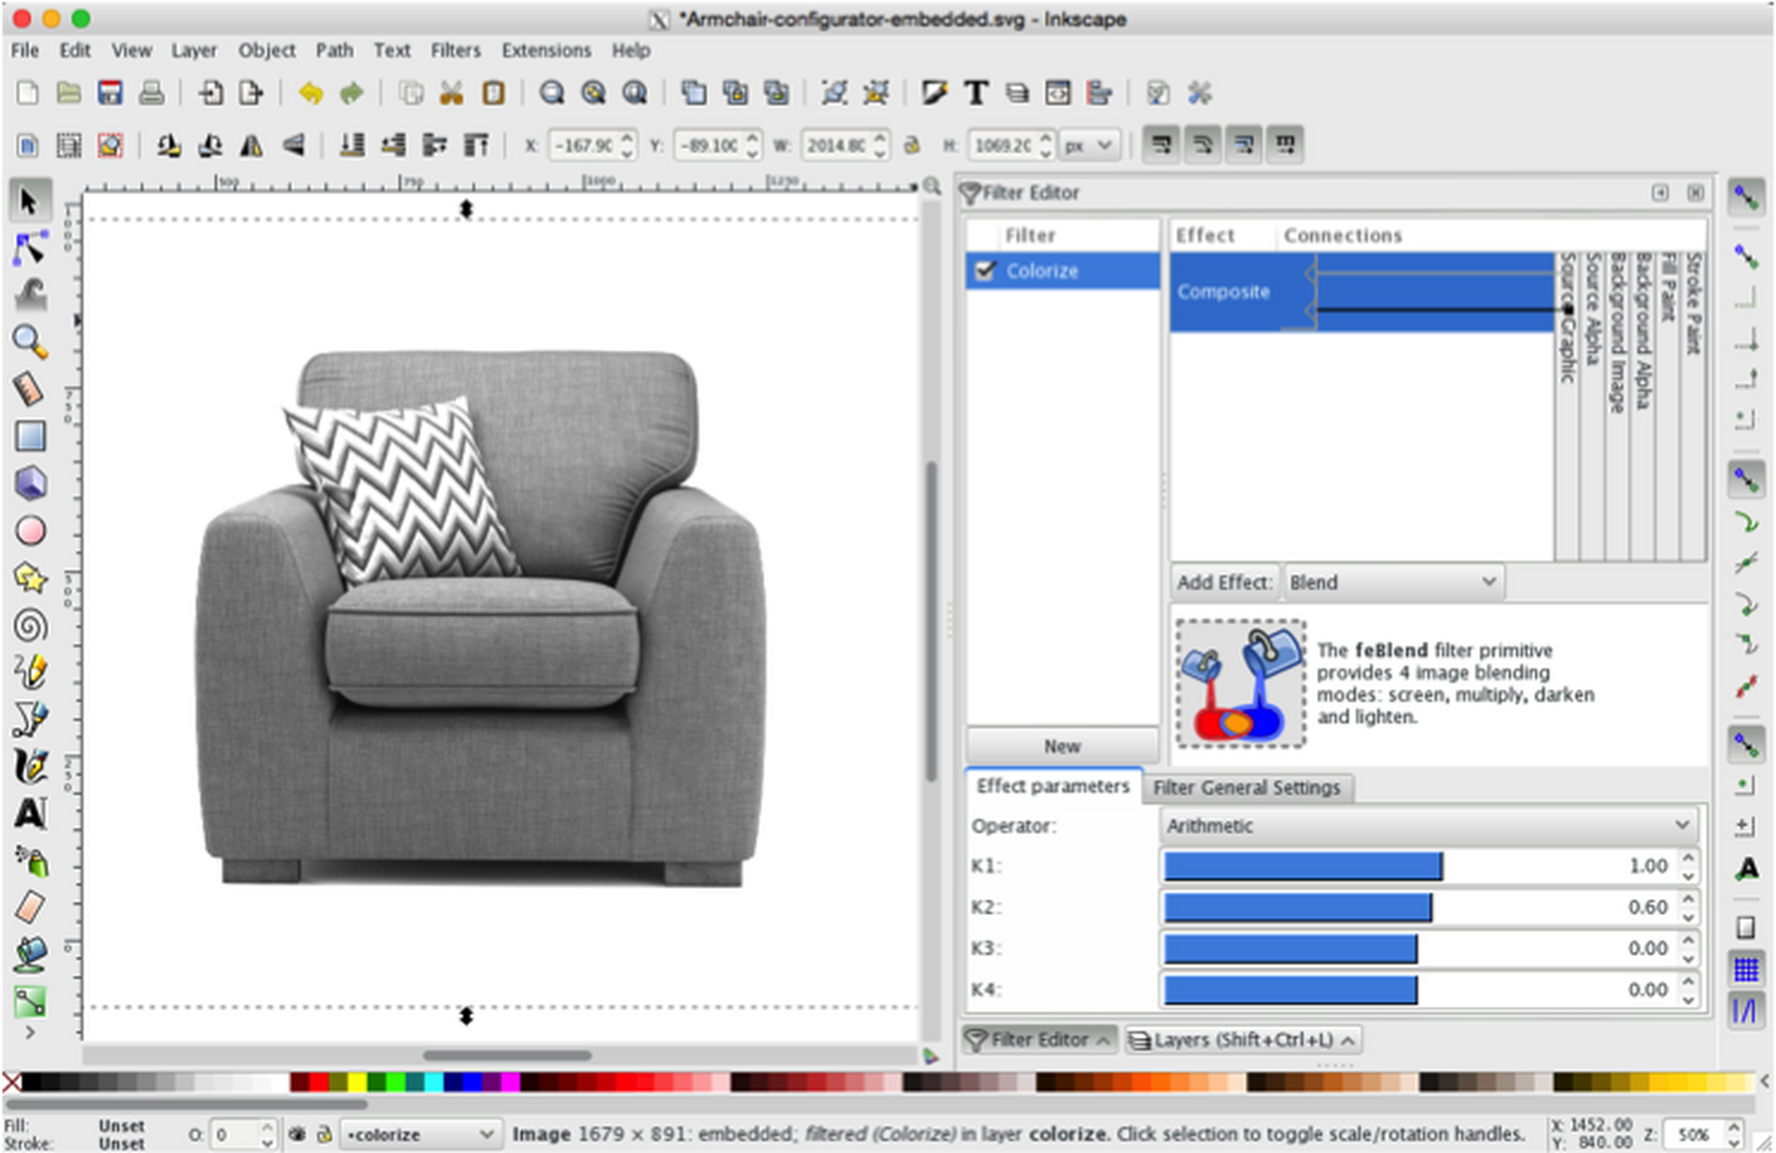Toggle move patterns with object button
This screenshot has height=1153, width=1776.
1285,145
